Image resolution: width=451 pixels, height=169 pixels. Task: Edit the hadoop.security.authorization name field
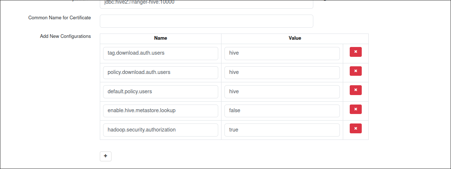coord(161,130)
